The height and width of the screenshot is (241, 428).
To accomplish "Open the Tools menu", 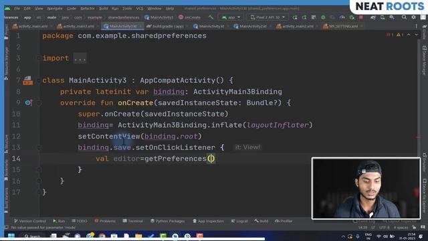I will (127, 9).
